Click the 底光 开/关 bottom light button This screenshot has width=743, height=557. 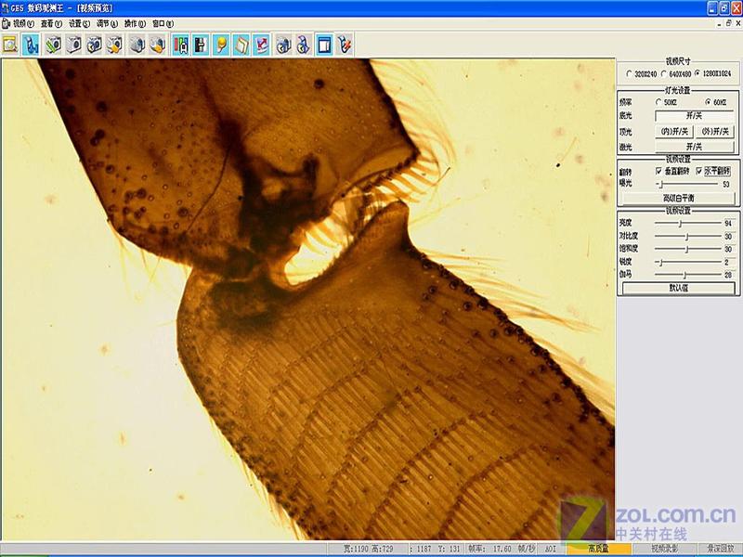point(694,115)
